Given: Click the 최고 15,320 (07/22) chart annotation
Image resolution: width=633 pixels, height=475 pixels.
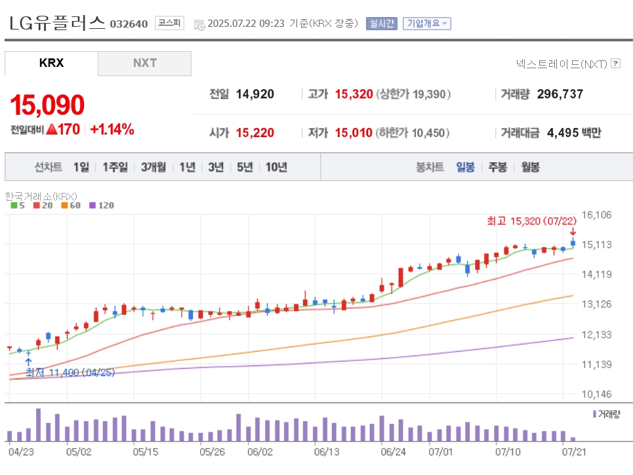Looking at the screenshot, I should point(531,221).
